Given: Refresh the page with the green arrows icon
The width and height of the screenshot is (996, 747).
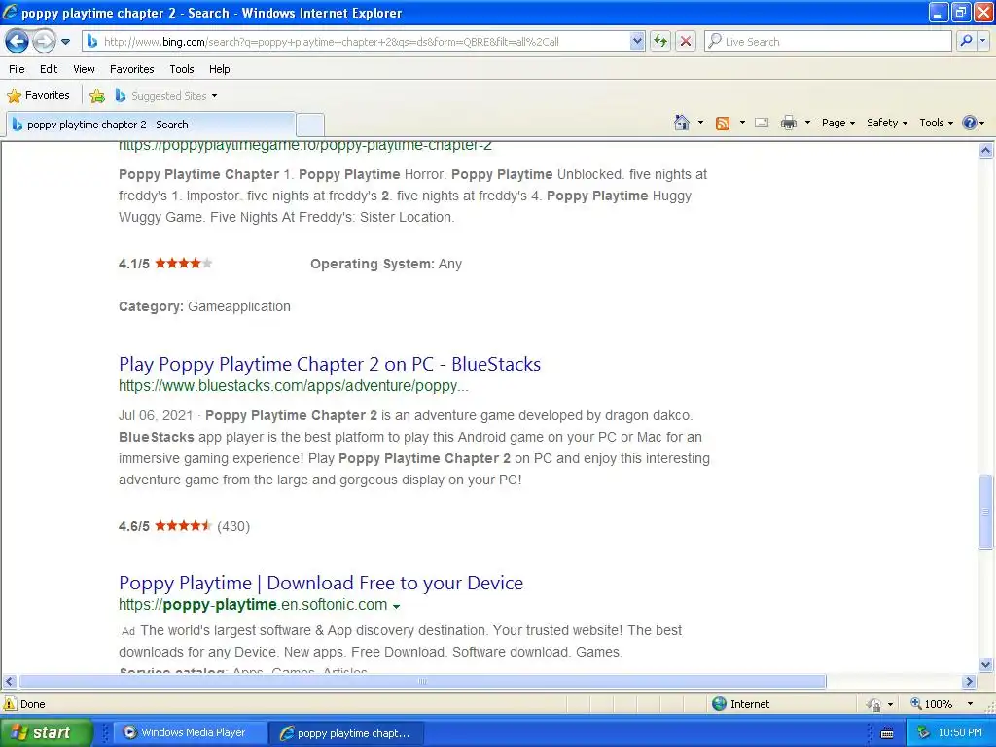Looking at the screenshot, I should click(660, 42).
